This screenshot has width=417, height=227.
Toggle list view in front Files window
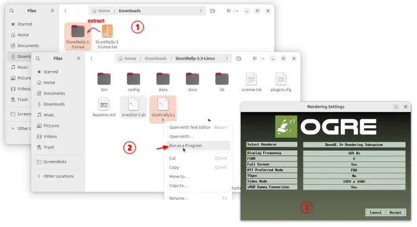click(255, 58)
